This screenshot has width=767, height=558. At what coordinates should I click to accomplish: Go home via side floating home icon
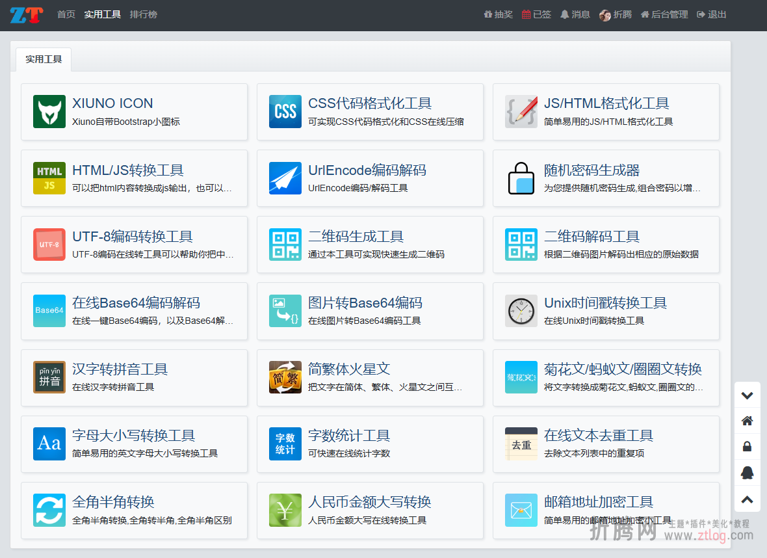pyautogui.click(x=747, y=421)
